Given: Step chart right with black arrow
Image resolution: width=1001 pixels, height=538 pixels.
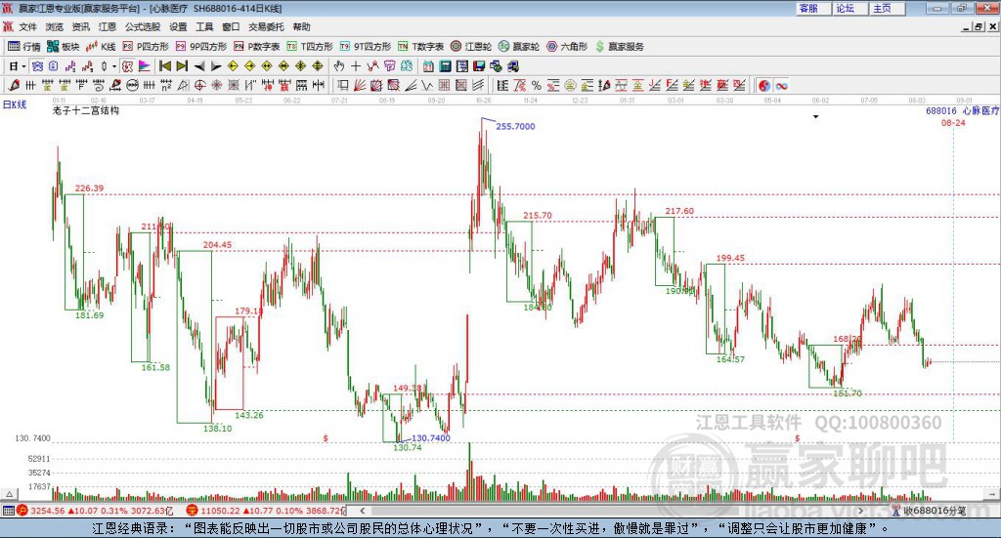Looking at the screenshot, I should [x=216, y=66].
